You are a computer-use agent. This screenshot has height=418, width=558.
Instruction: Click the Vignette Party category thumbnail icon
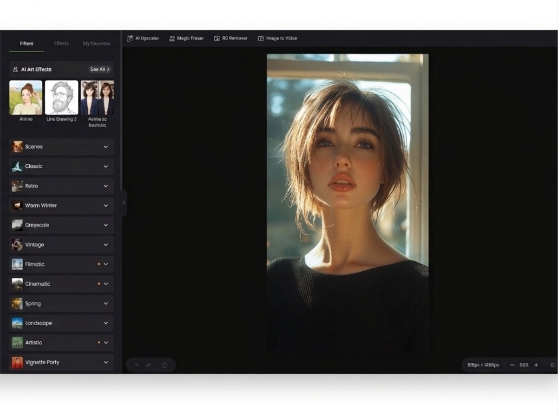click(x=17, y=362)
